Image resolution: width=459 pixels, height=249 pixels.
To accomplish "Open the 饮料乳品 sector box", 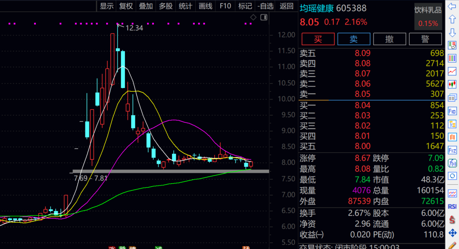I will 428,16.
